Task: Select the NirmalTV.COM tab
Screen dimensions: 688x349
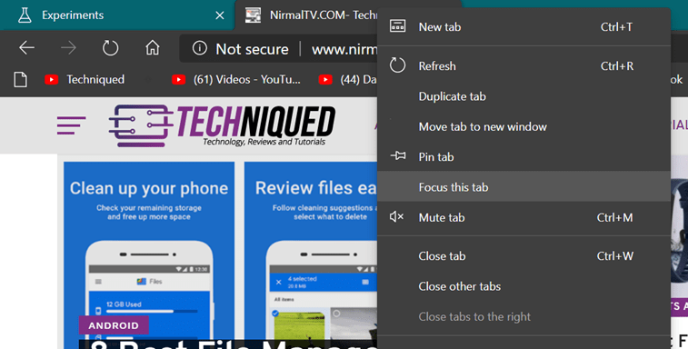Action: click(x=307, y=15)
